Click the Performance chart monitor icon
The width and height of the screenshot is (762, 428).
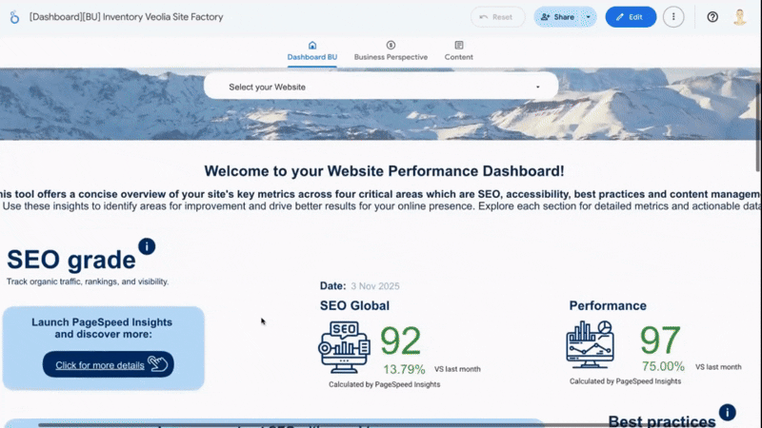click(x=590, y=344)
